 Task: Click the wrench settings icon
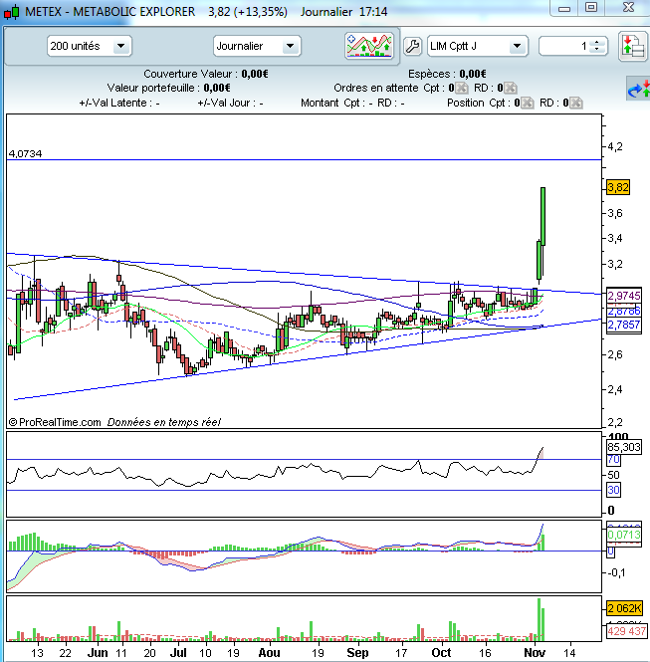point(412,46)
